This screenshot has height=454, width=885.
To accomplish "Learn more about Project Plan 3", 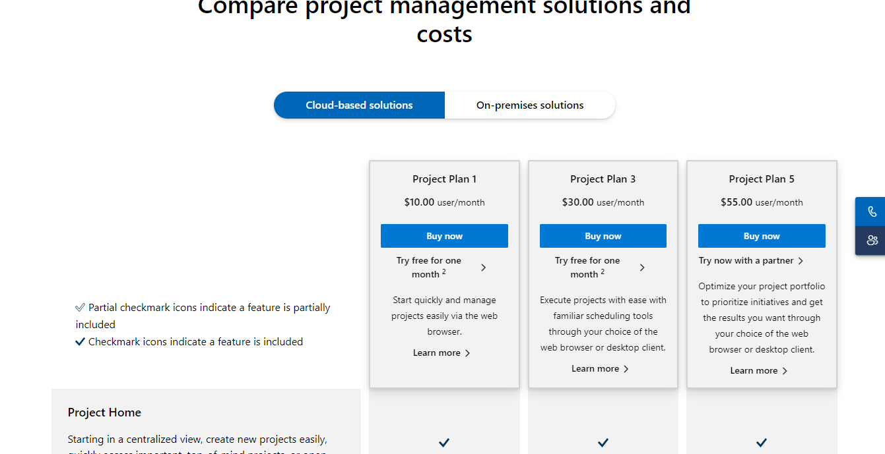I will coord(600,369).
